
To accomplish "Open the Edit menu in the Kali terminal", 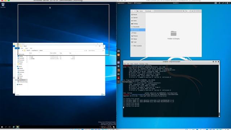I will [x=128, y=64].
